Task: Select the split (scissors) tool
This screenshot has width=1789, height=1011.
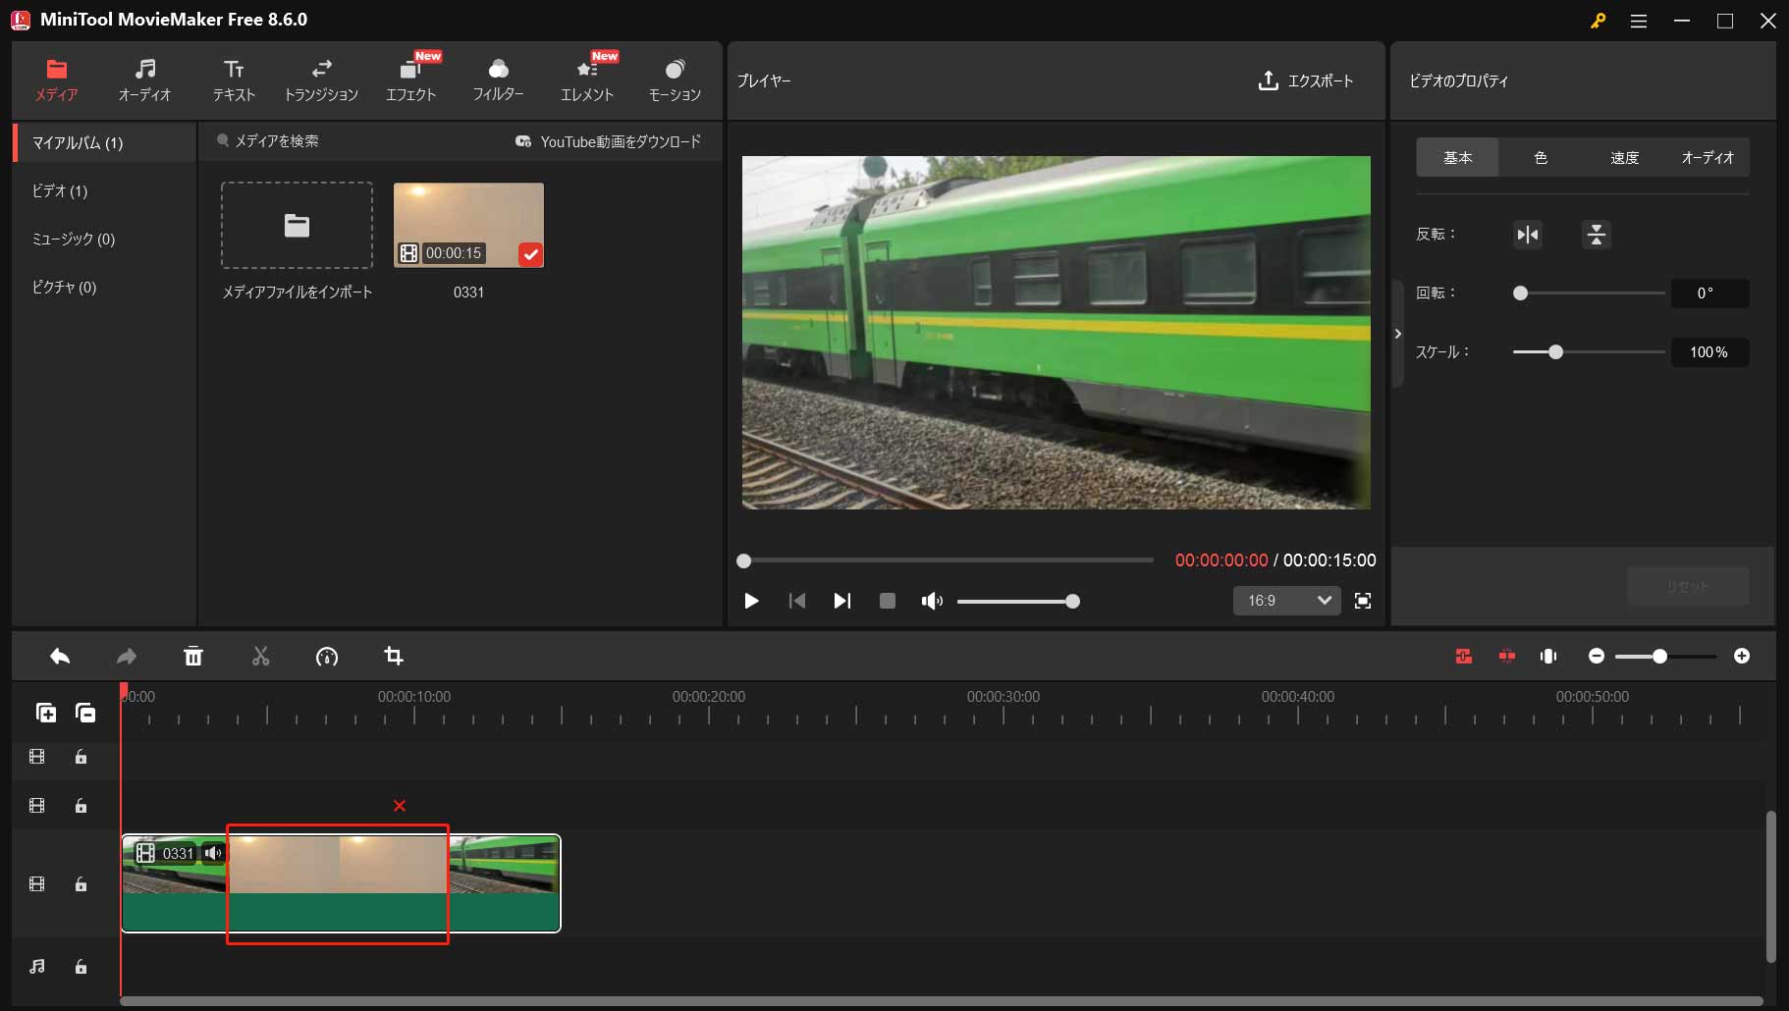Action: pyautogui.click(x=260, y=656)
